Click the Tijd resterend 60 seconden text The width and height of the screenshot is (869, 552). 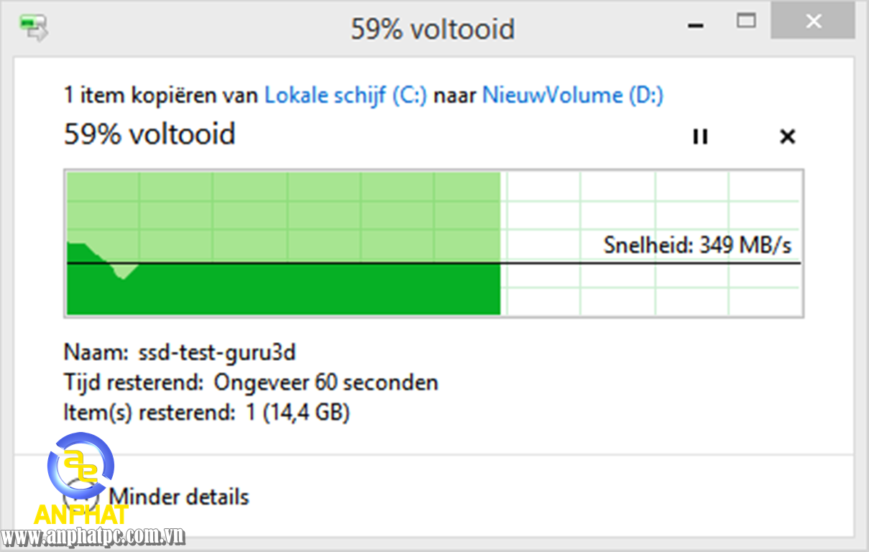[x=251, y=382]
